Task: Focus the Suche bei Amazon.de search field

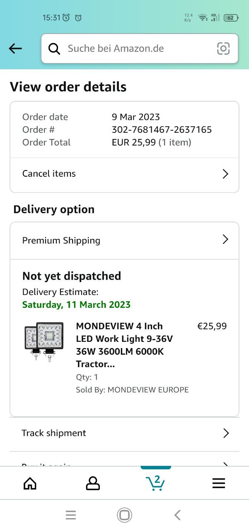Action: click(x=137, y=49)
